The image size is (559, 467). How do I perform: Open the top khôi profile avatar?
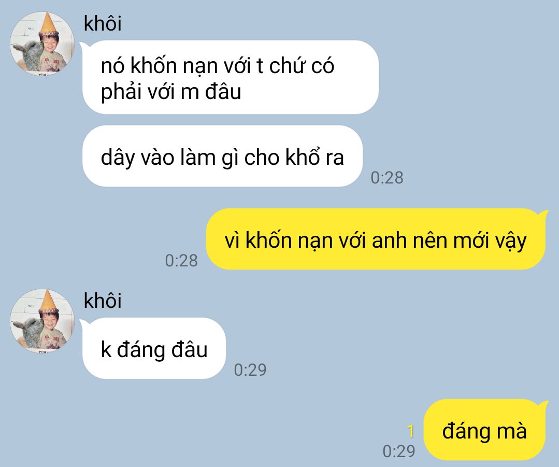[x=42, y=44]
